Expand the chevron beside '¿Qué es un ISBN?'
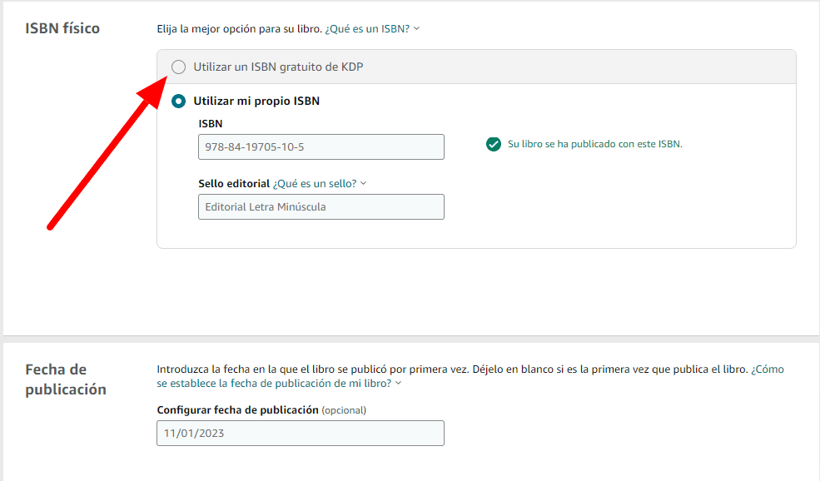This screenshot has width=820, height=481. click(417, 28)
